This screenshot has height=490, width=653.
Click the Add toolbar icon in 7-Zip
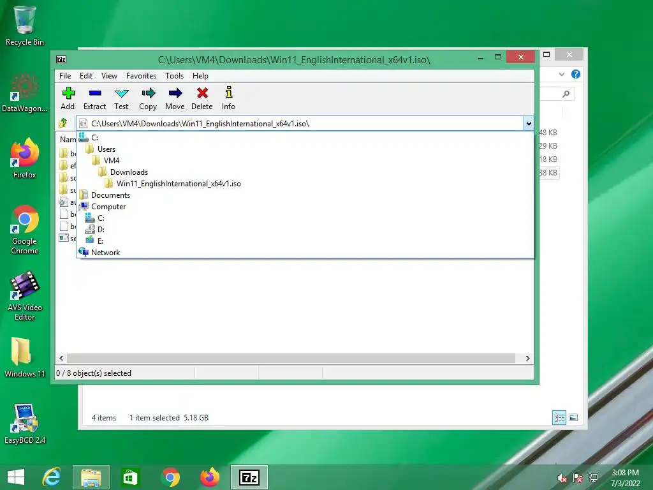pos(68,98)
